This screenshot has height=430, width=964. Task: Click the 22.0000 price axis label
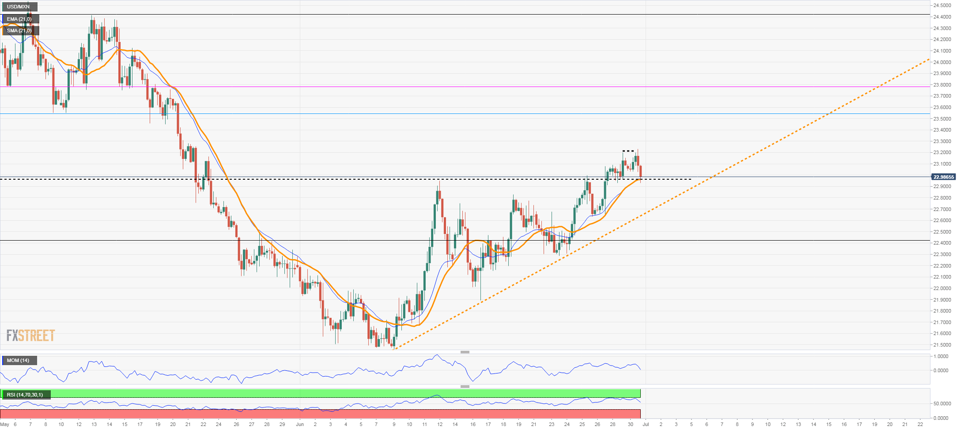[942, 288]
